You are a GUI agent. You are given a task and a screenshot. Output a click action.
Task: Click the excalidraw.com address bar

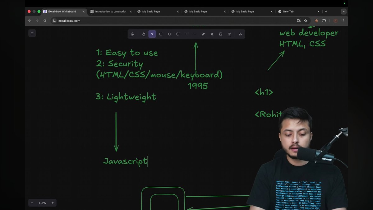[x=180, y=21]
